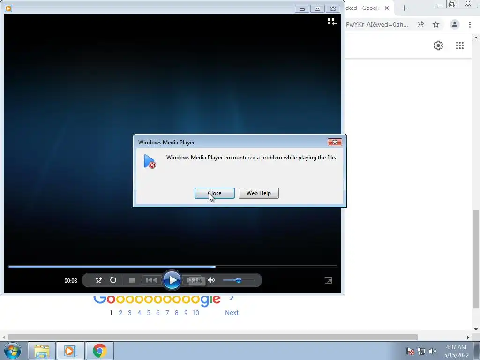Turn shuffle on in Media Player

[x=98, y=280]
